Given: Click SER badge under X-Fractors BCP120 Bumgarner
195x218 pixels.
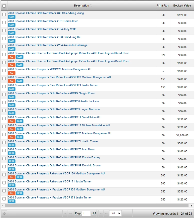Looking at the screenshot, I should [x=20, y=193].
